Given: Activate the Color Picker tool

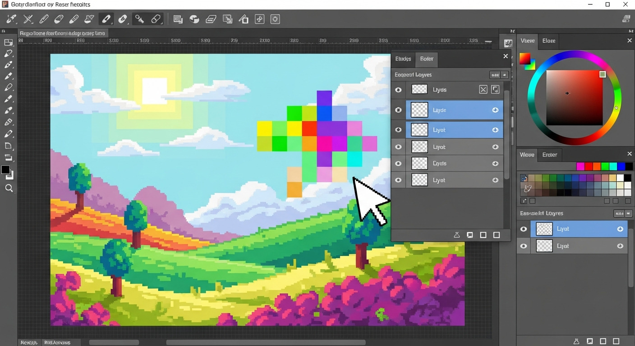Looking at the screenshot, I should click(x=139, y=19).
